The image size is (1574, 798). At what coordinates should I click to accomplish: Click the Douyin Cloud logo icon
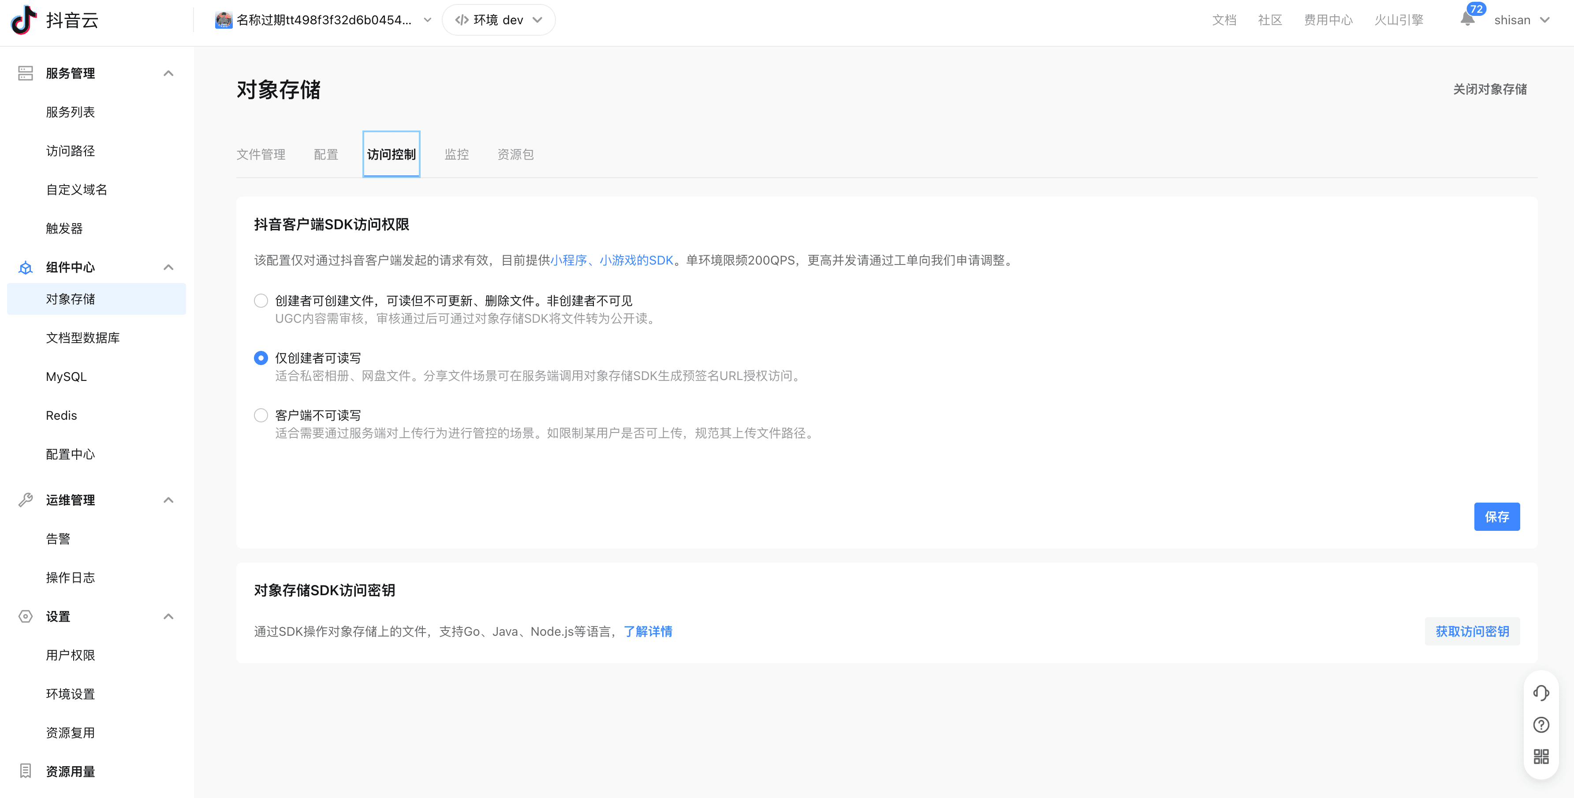(24, 20)
